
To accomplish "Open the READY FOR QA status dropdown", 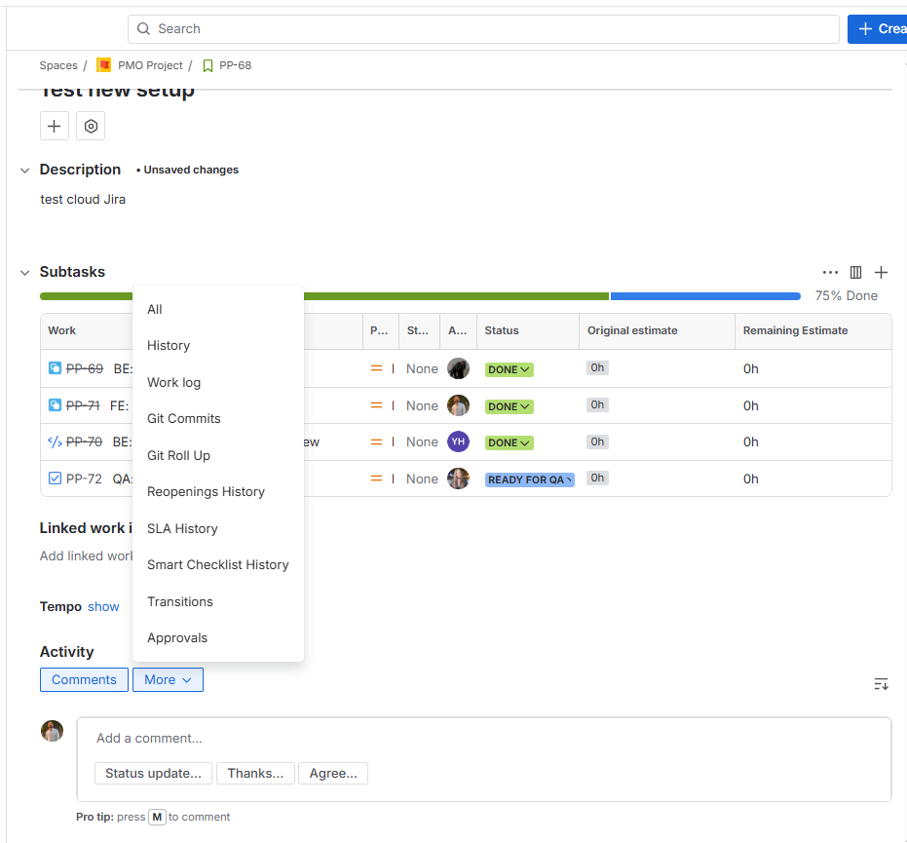I will click(x=529, y=479).
